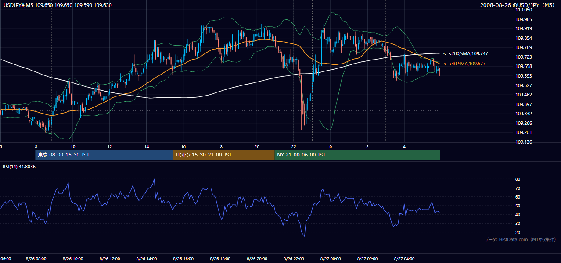Click the 109.723 price axis label
Image resolution: width=561 pixels, height=263 pixels.
pyautogui.click(x=524, y=57)
